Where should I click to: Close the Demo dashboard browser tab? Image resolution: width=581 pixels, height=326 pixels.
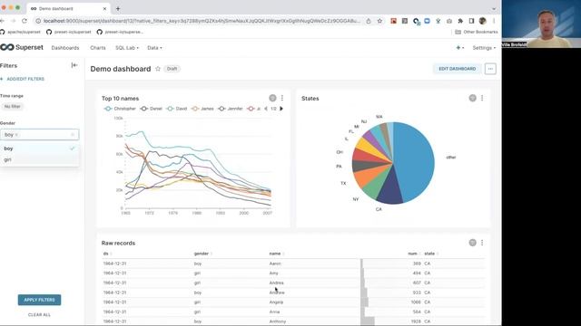104,8
